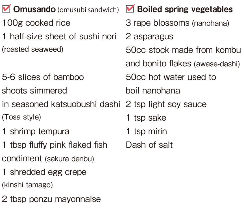Select the '2 tbsp ponzu mayonnaise' line

coord(51,199)
